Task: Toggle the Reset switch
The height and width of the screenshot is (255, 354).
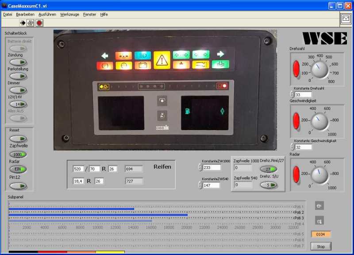Action: [x=18, y=139]
